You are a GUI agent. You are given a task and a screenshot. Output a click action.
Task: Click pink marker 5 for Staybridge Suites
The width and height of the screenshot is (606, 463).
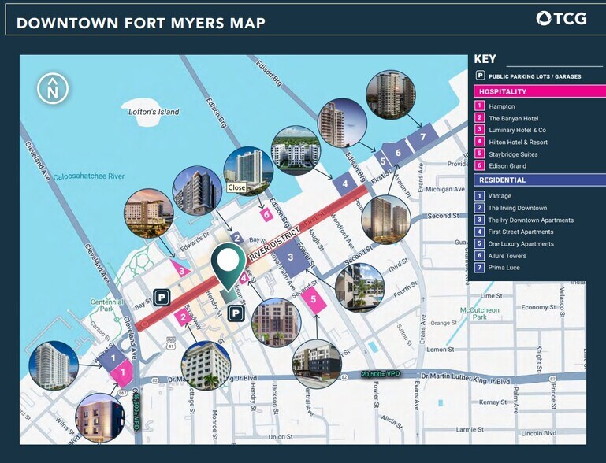[314, 299]
